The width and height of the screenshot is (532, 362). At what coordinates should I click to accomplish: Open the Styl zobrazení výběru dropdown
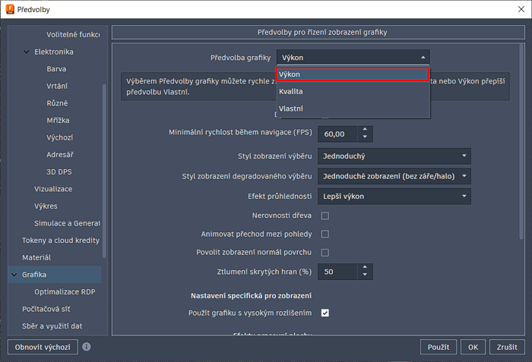click(x=394, y=156)
